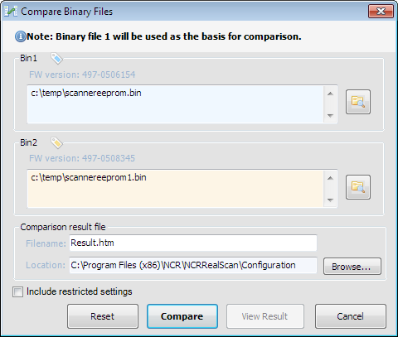Click the blue tag icon beside Bin1

56,58
